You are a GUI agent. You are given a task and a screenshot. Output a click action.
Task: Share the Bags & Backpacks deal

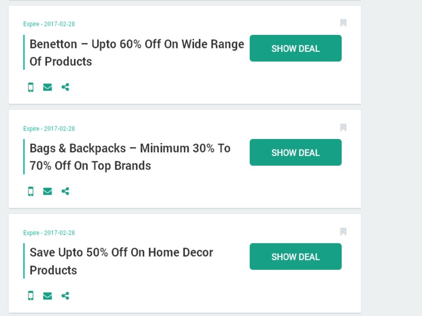65,191
